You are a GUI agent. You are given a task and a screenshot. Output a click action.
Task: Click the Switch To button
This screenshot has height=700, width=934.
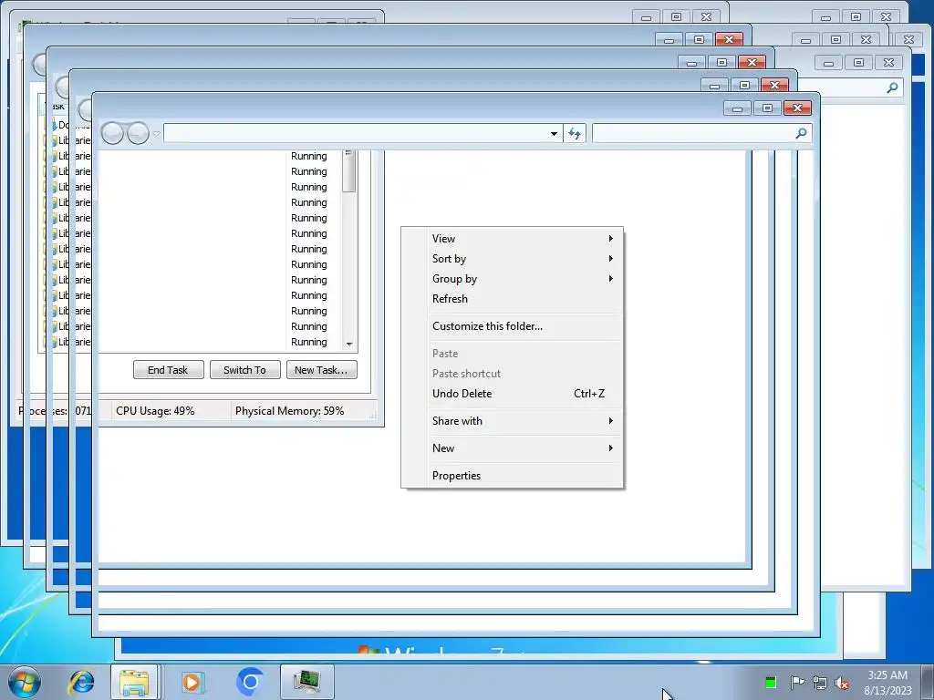point(244,370)
